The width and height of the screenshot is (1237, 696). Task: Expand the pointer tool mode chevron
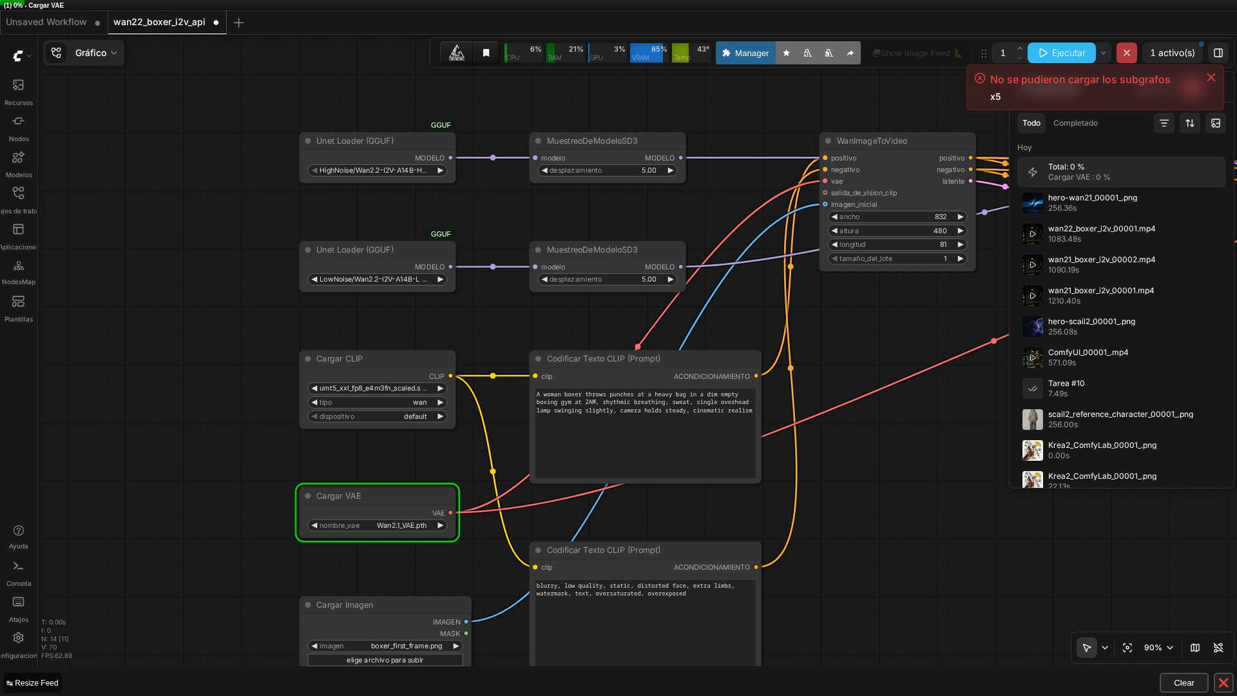(1104, 648)
